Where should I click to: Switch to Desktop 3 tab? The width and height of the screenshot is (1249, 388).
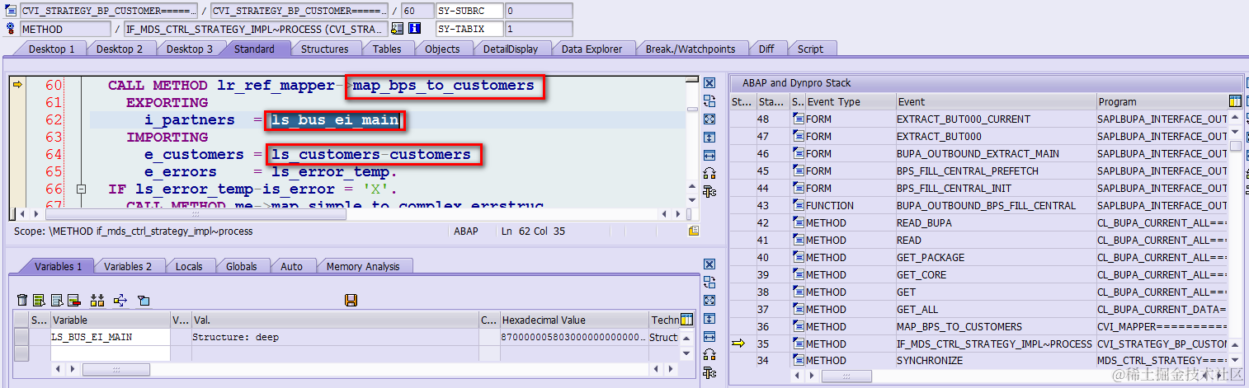coord(189,49)
